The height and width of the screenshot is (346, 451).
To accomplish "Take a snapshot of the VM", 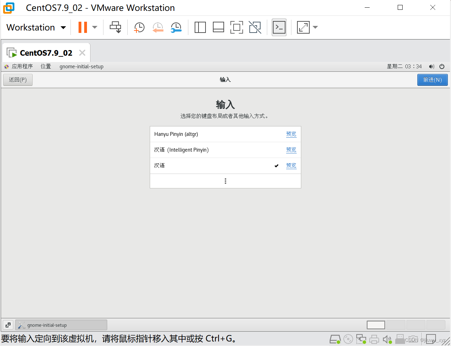I will pos(139,27).
